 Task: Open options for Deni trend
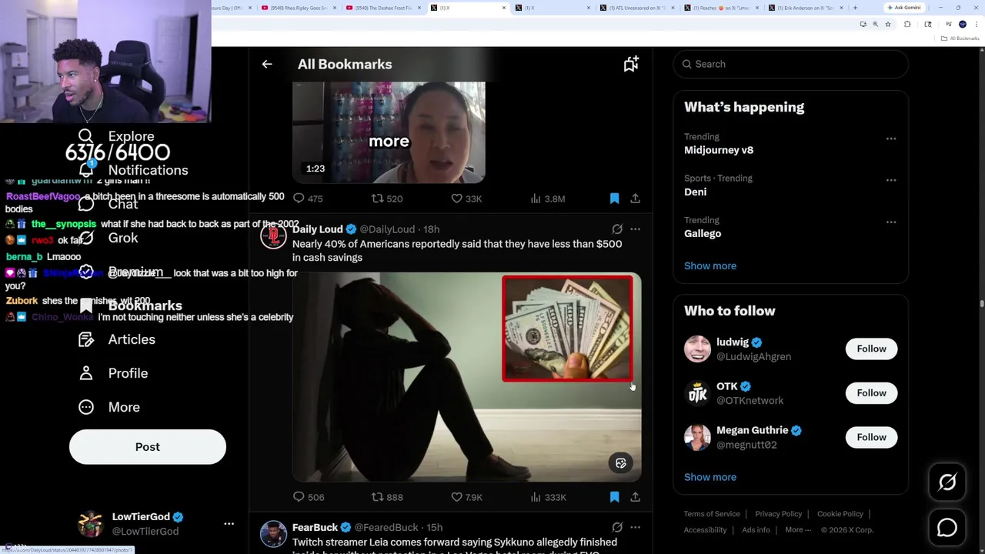coord(891,181)
